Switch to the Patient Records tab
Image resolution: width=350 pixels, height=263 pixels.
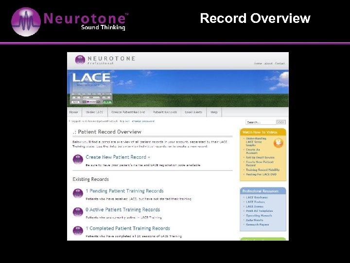pos(165,112)
